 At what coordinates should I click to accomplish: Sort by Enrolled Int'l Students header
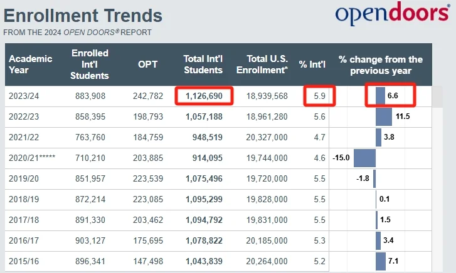point(90,64)
